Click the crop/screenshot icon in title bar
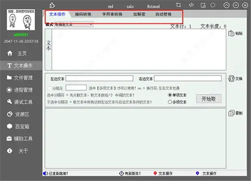 pos(179,5)
